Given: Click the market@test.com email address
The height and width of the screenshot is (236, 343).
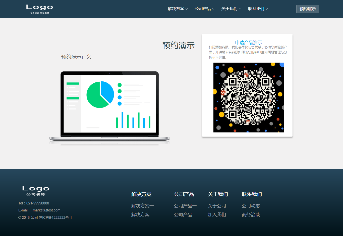Looking at the screenshot, I should [x=46, y=210].
